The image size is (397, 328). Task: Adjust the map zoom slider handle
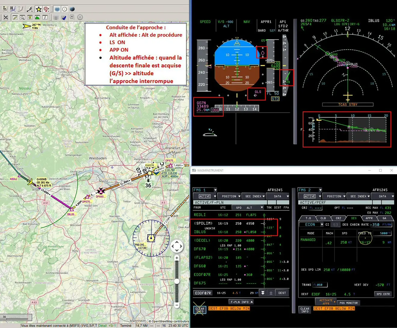coord(177,281)
